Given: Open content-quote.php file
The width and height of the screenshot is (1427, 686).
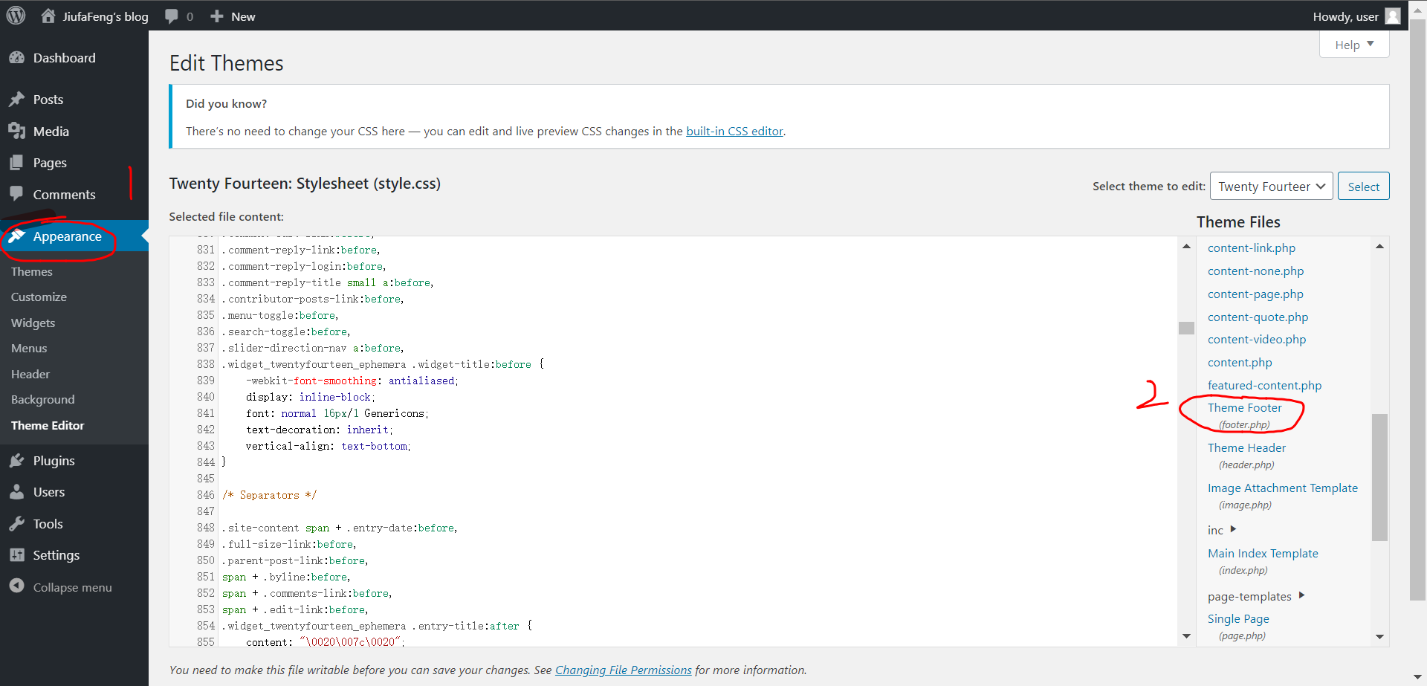Looking at the screenshot, I should [x=1258, y=317].
